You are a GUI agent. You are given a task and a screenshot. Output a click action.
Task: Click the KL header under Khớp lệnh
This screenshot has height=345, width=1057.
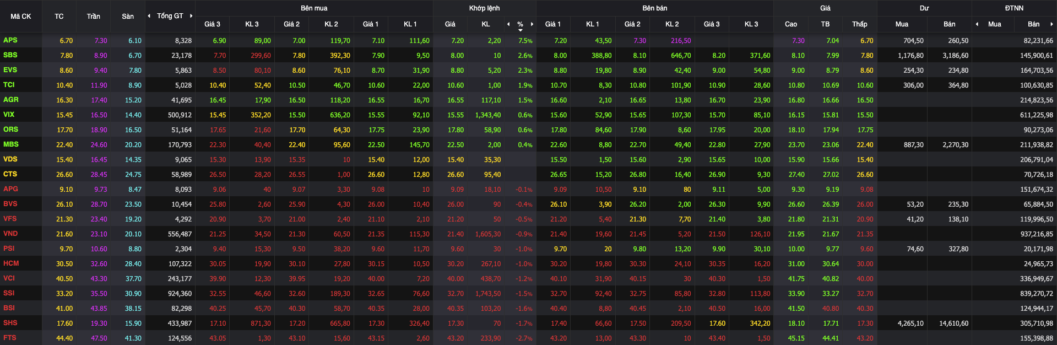click(x=486, y=24)
